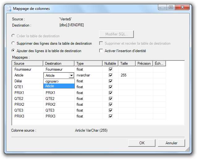Click the Taille cell showing 255
The height and width of the screenshot is (160, 199).
point(127,75)
